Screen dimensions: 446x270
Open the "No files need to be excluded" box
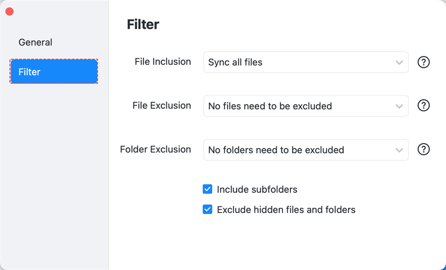(x=297, y=106)
